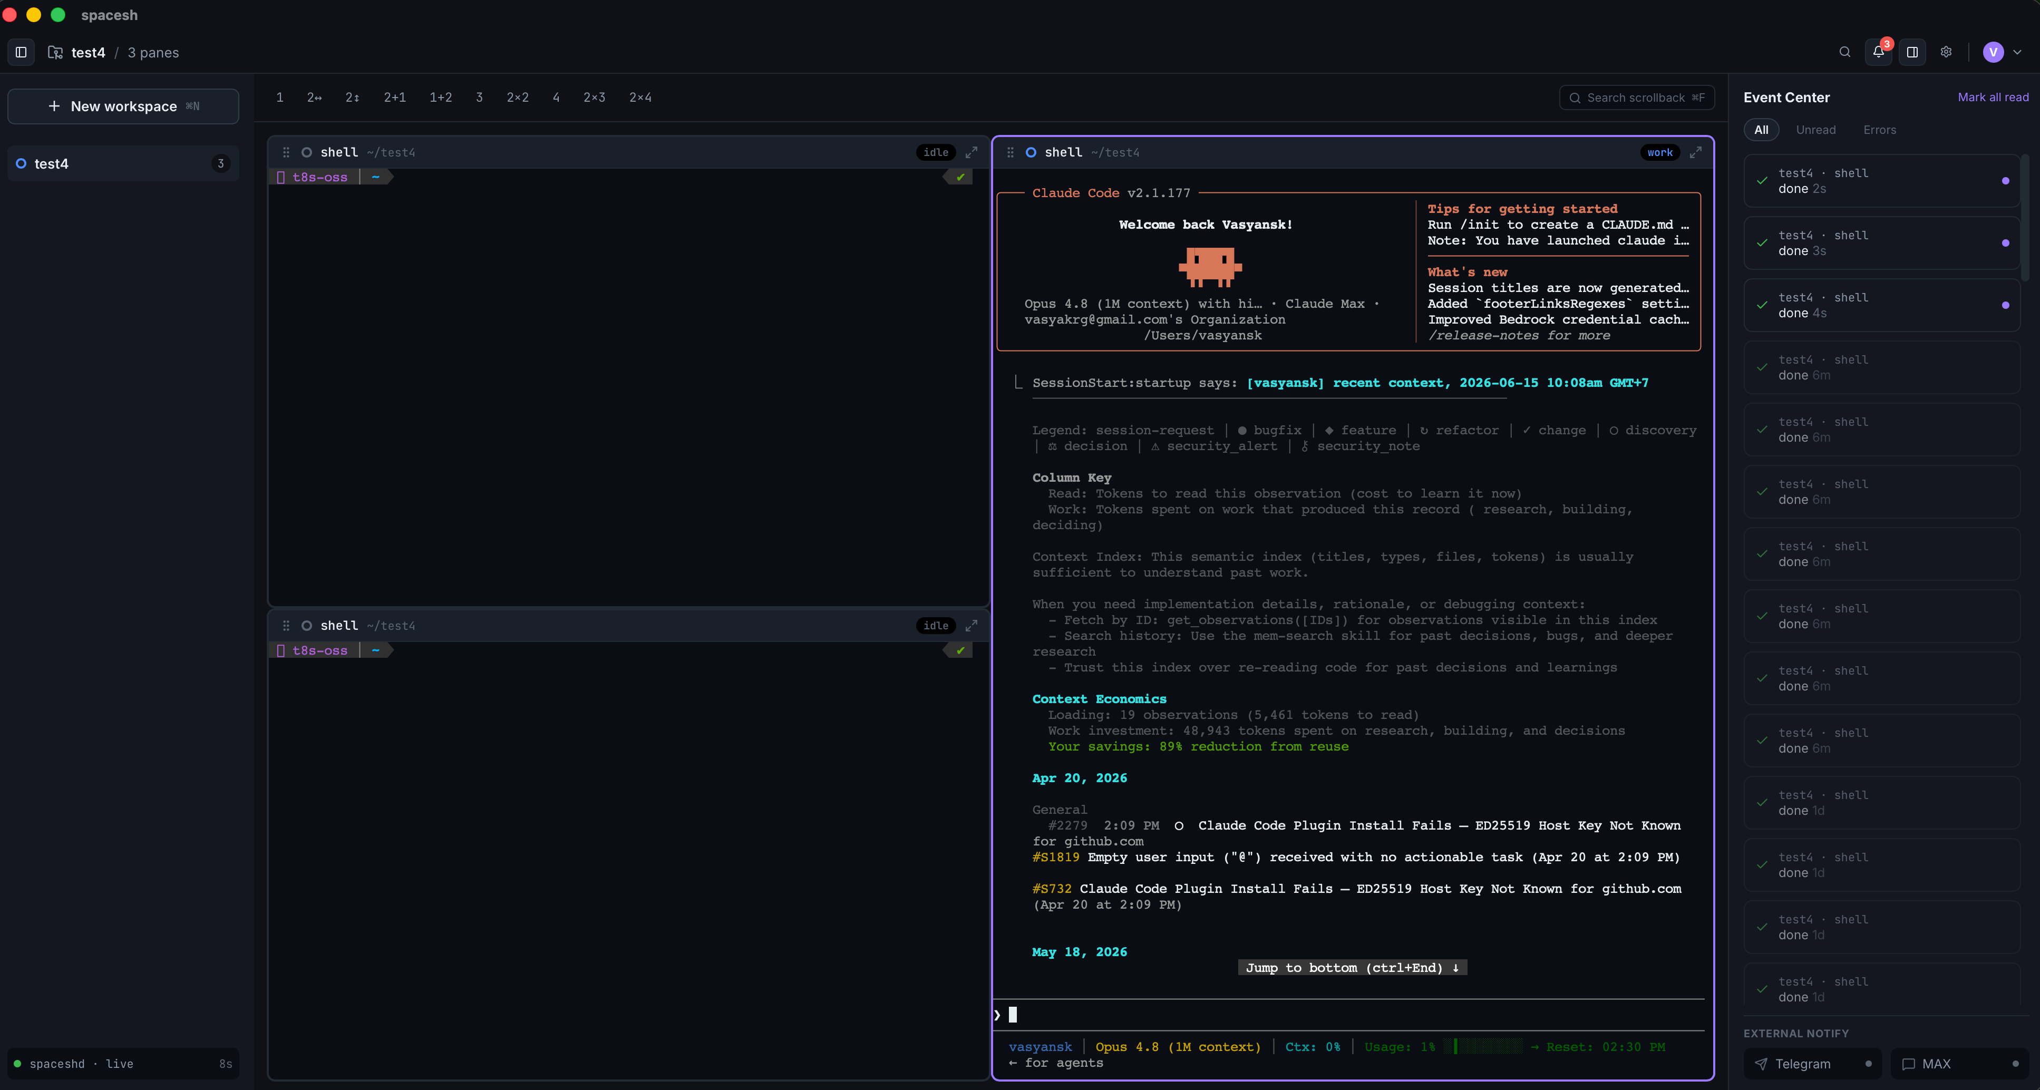This screenshot has height=1090, width=2040.
Task: Click the Claude Code prompt input line
Action: [1348, 1015]
